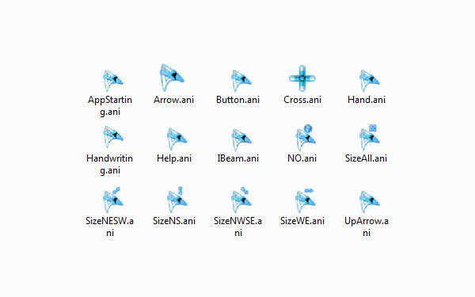475x297 pixels.
Task: Click the "SizeWE.ani" file name
Action: 302,221
